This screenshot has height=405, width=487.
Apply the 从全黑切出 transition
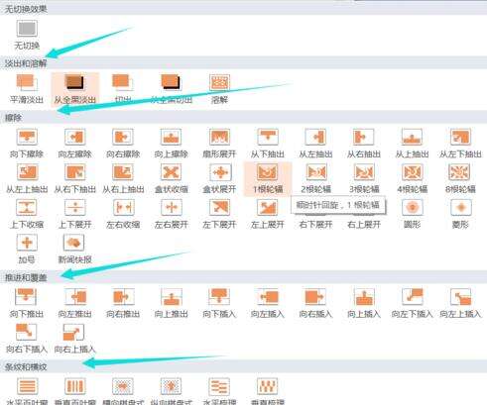tap(172, 89)
